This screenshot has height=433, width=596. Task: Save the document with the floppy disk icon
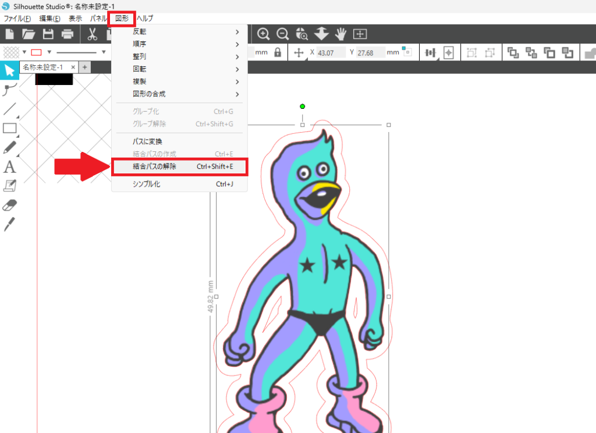pyautogui.click(x=48, y=34)
